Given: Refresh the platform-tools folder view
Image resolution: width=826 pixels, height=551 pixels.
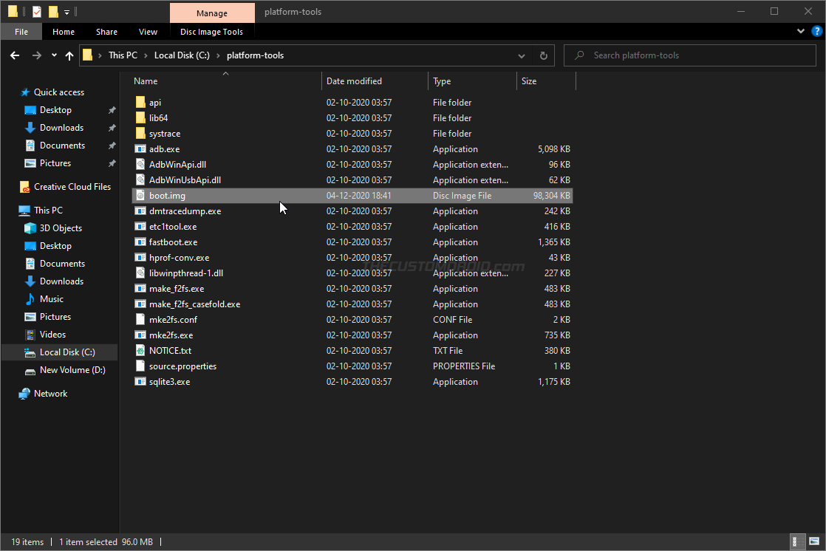Looking at the screenshot, I should 544,55.
